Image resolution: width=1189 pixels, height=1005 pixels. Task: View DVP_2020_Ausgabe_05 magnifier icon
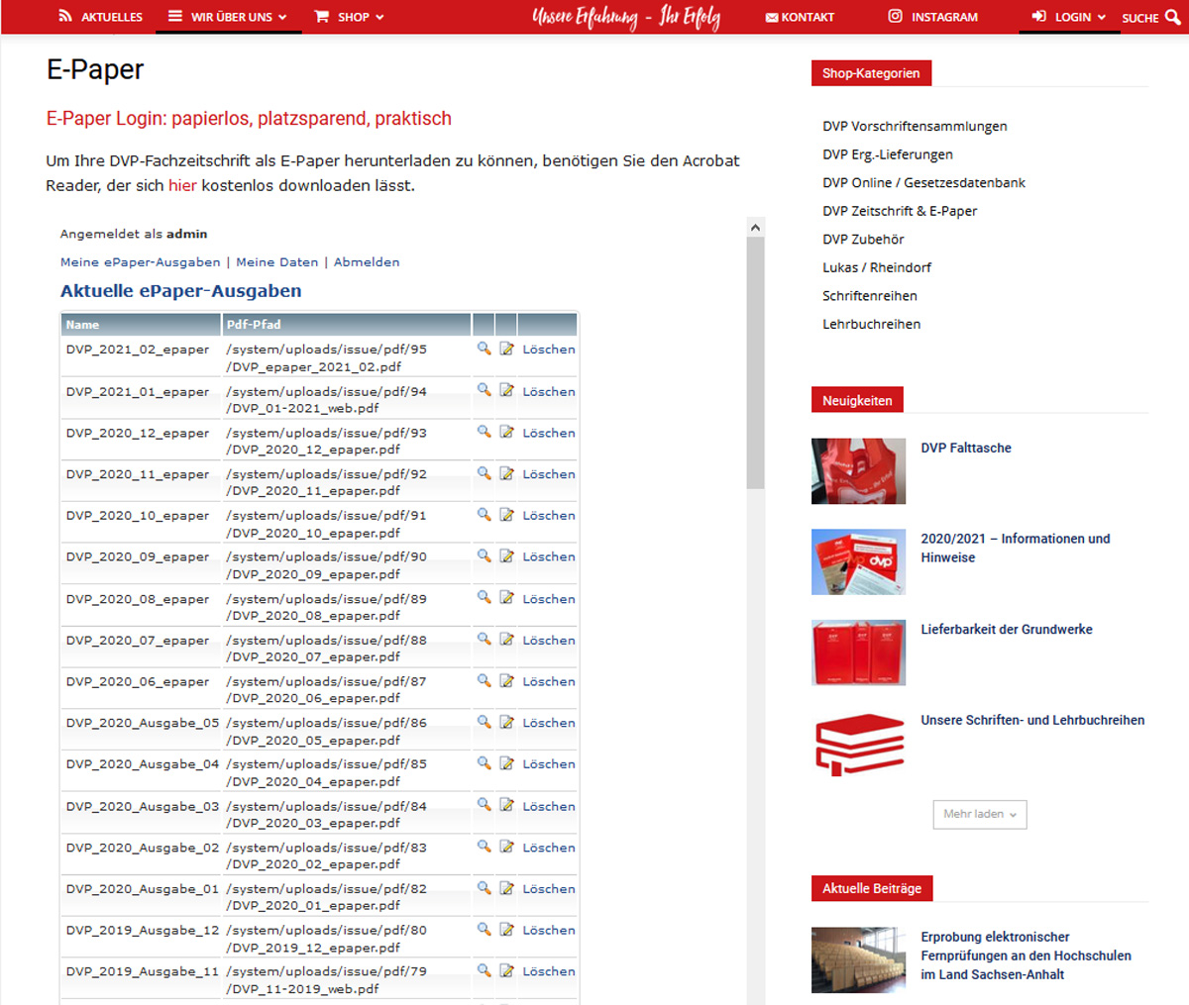484,722
